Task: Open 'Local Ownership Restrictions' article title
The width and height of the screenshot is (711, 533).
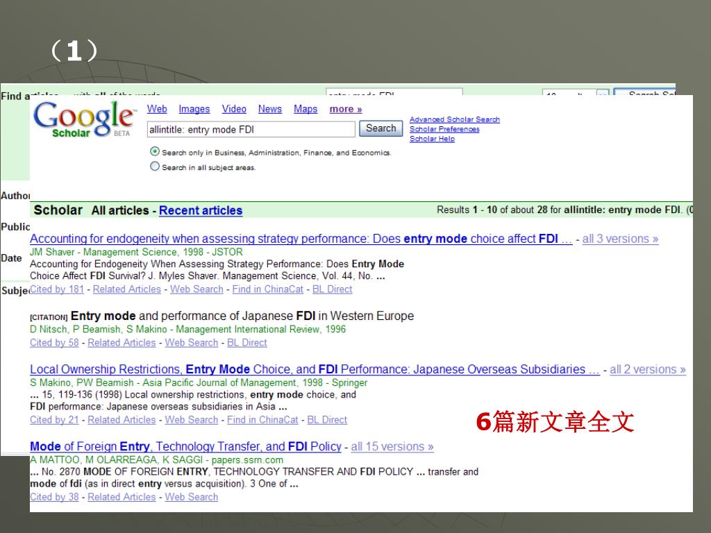Action: pyautogui.click(x=315, y=369)
